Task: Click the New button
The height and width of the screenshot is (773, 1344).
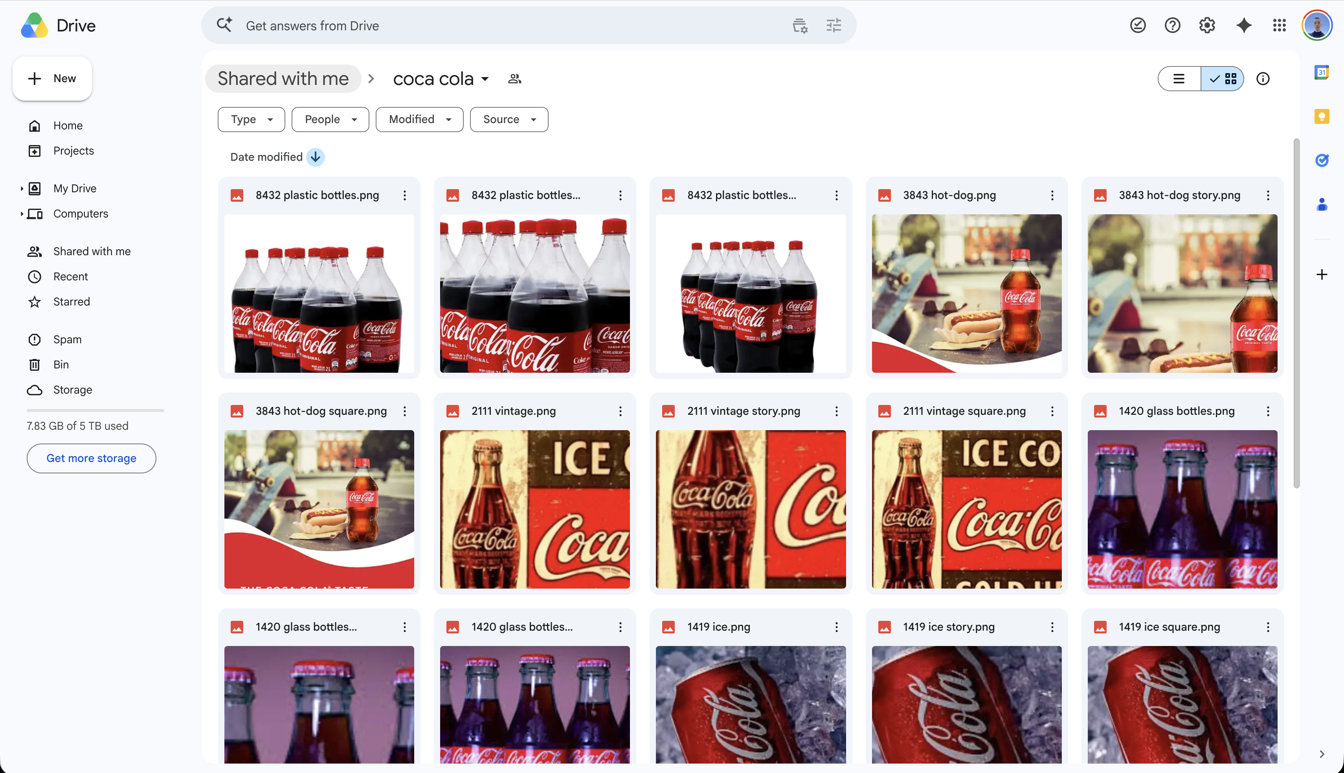Action: point(52,79)
